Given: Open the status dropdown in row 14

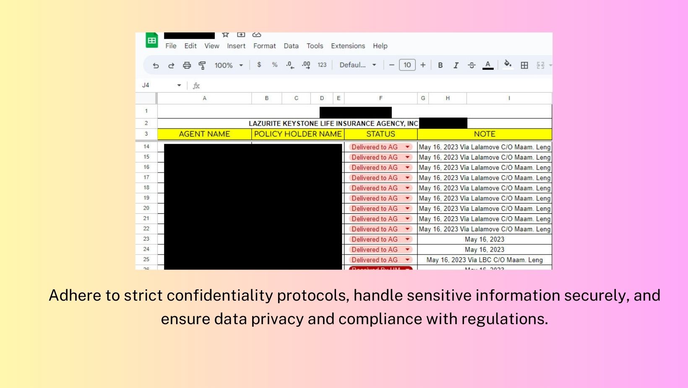Looking at the screenshot, I should (407, 147).
